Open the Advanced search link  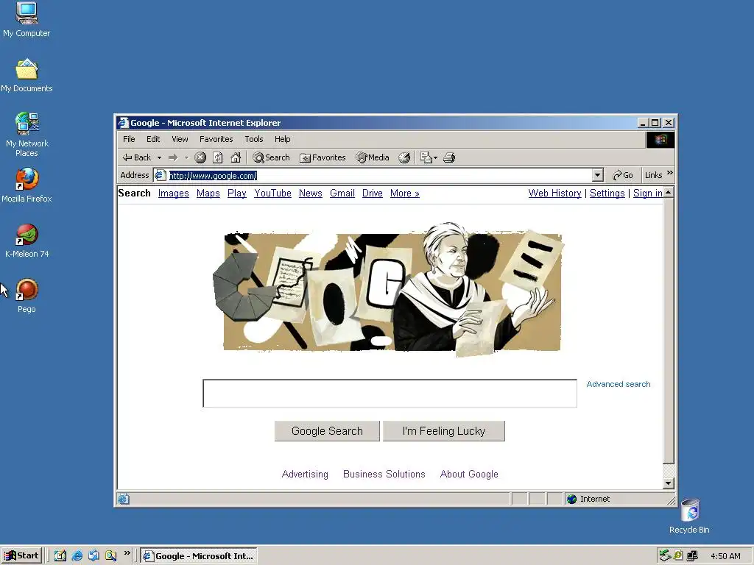click(619, 384)
